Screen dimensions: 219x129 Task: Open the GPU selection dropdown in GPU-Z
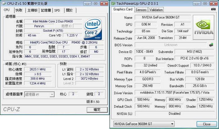point(144,124)
